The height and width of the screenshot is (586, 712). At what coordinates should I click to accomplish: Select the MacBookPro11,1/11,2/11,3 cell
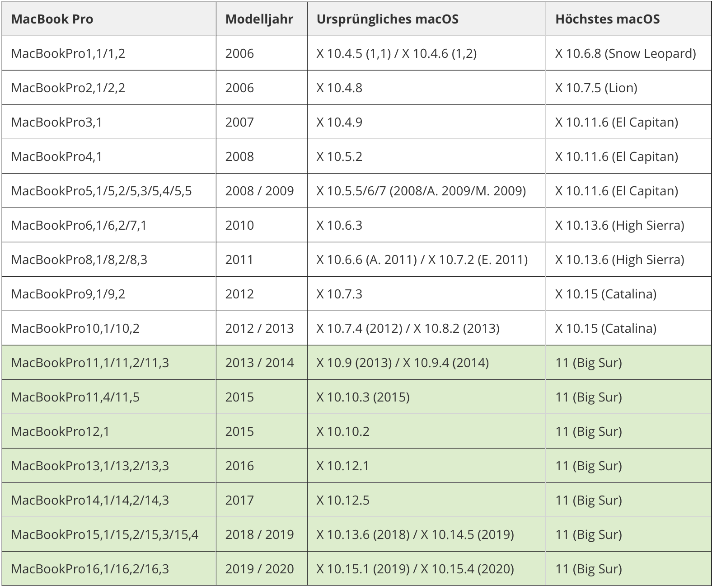coord(90,363)
